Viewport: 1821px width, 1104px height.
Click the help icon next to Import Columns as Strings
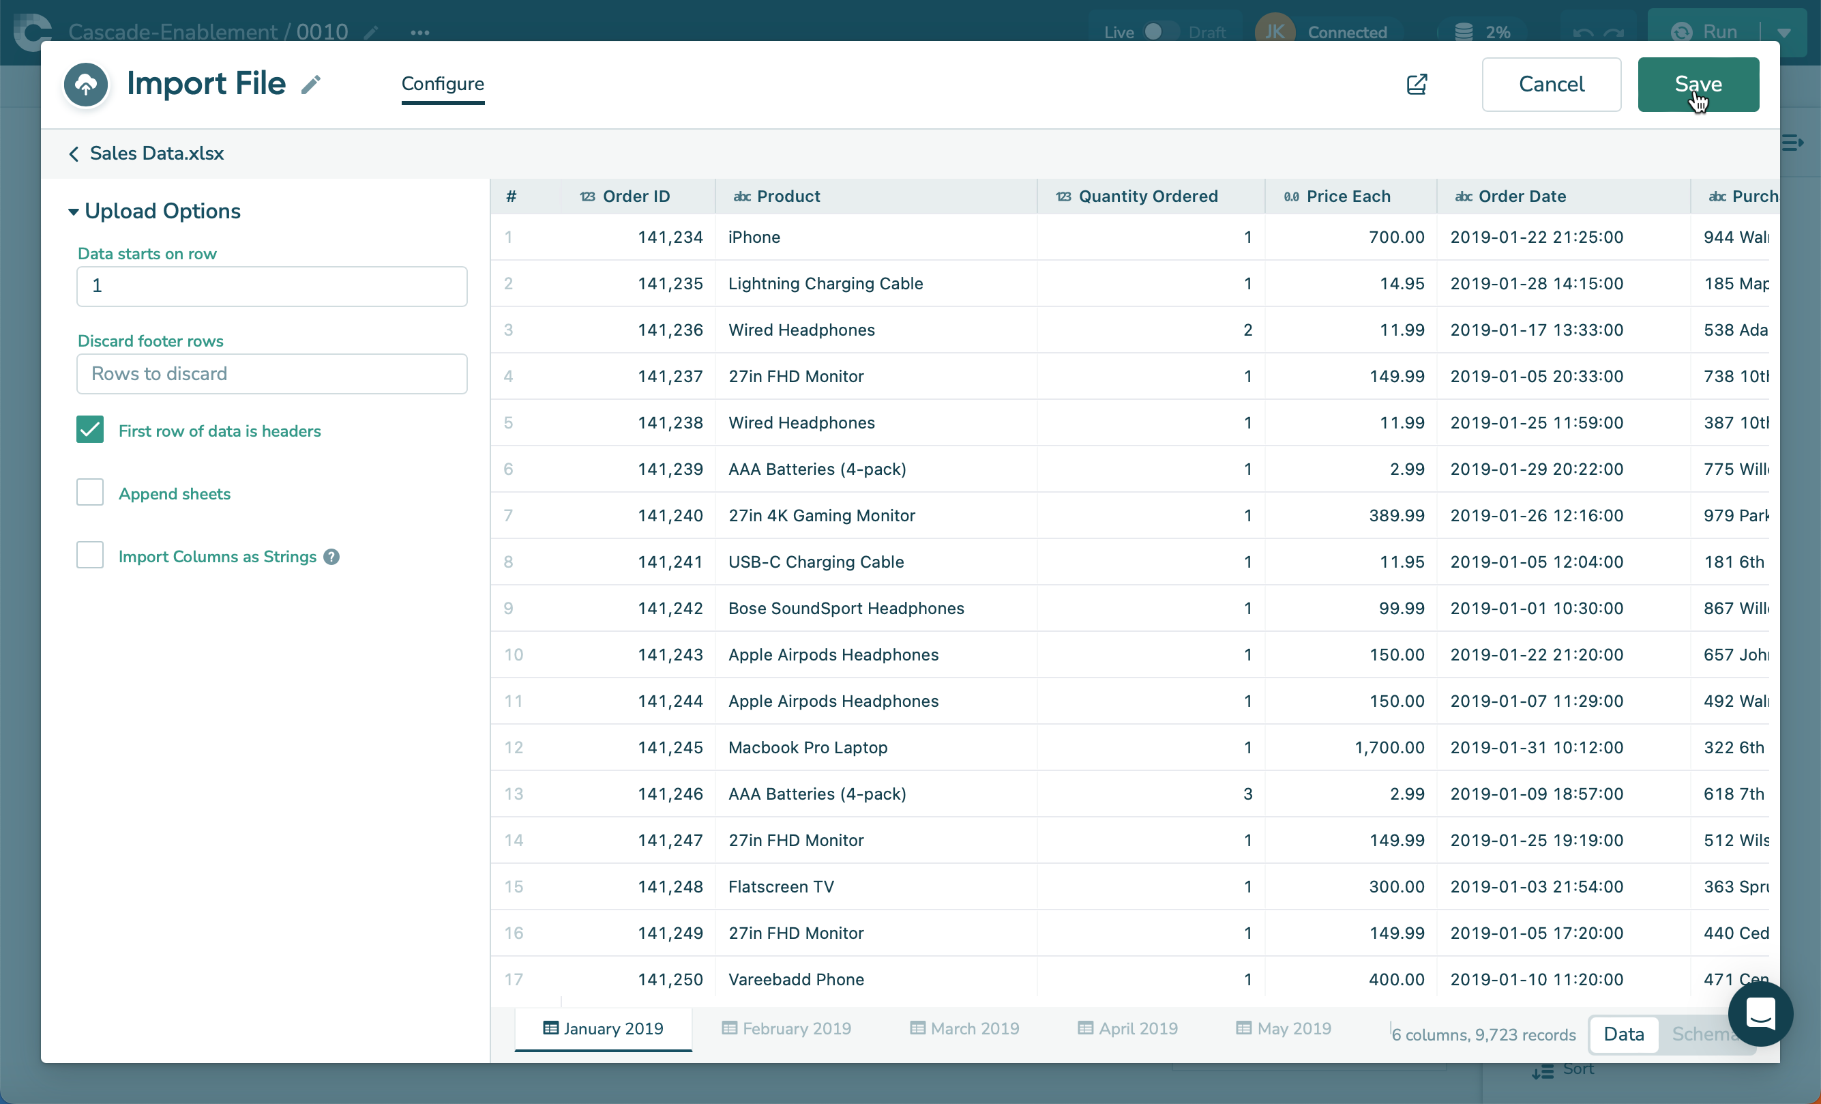[x=332, y=557]
